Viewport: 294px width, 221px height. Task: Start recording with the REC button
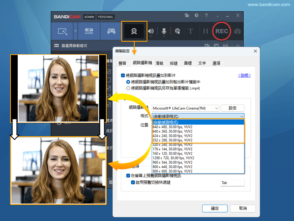(221, 31)
